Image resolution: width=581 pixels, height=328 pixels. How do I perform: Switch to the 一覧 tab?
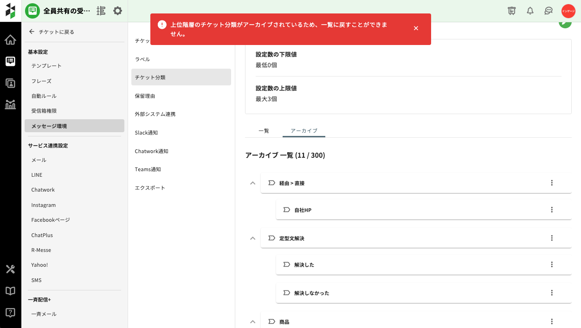[264, 131]
